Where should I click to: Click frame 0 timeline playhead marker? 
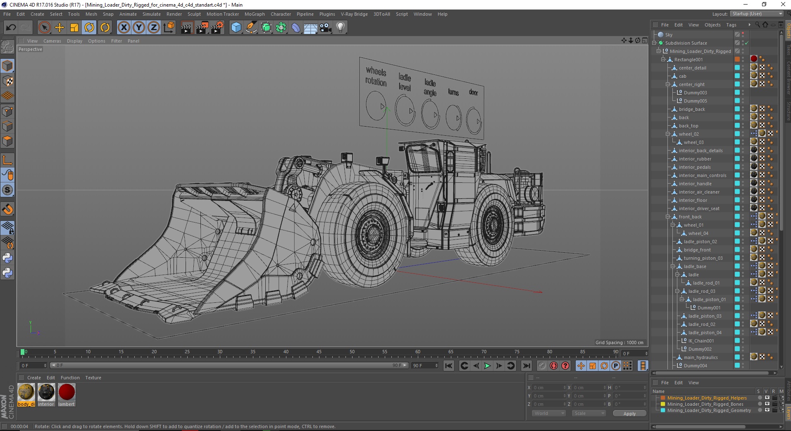(22, 352)
